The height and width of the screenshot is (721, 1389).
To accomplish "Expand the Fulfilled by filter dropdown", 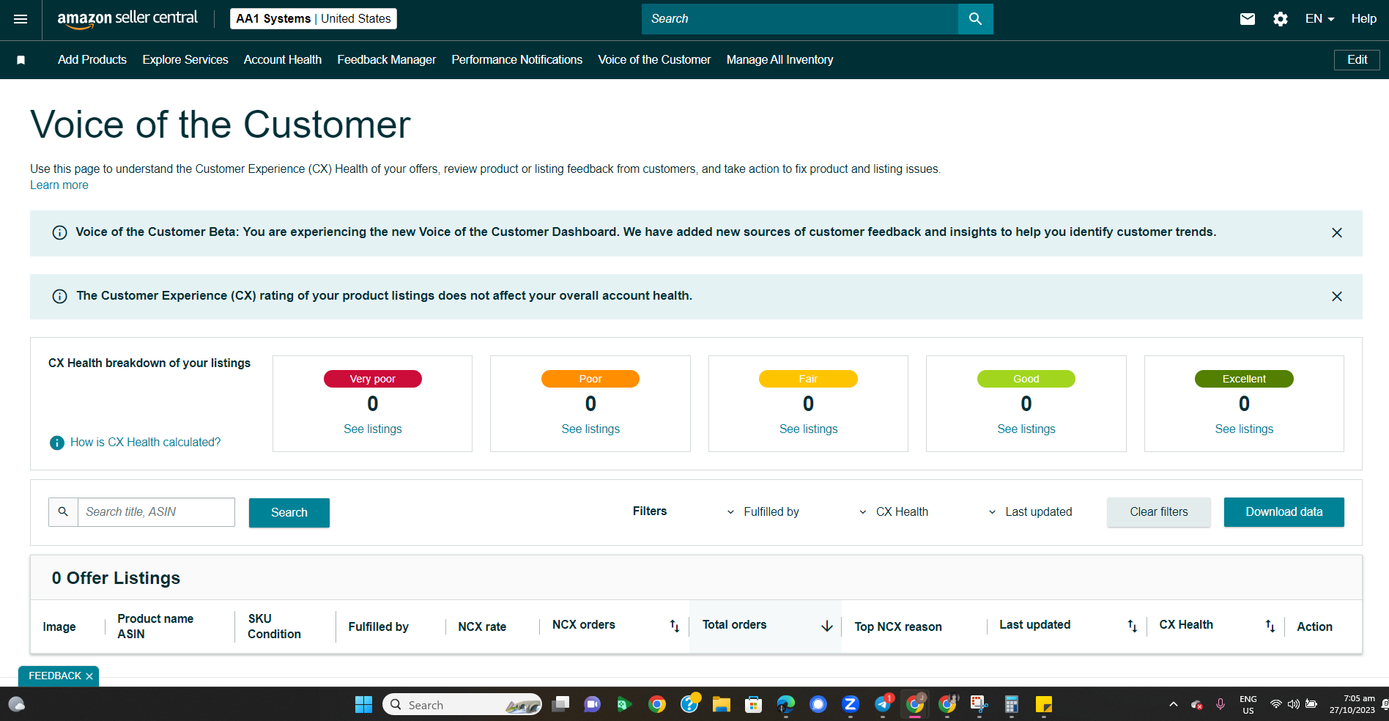I will tap(763, 512).
